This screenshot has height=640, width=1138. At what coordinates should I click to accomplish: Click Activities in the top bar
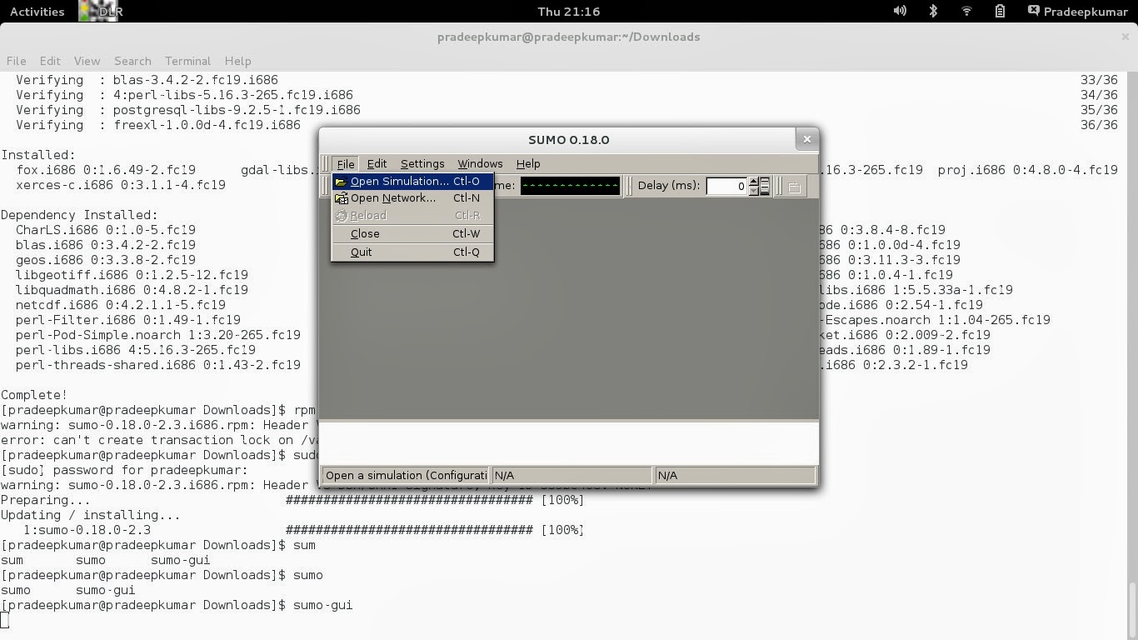coord(37,11)
